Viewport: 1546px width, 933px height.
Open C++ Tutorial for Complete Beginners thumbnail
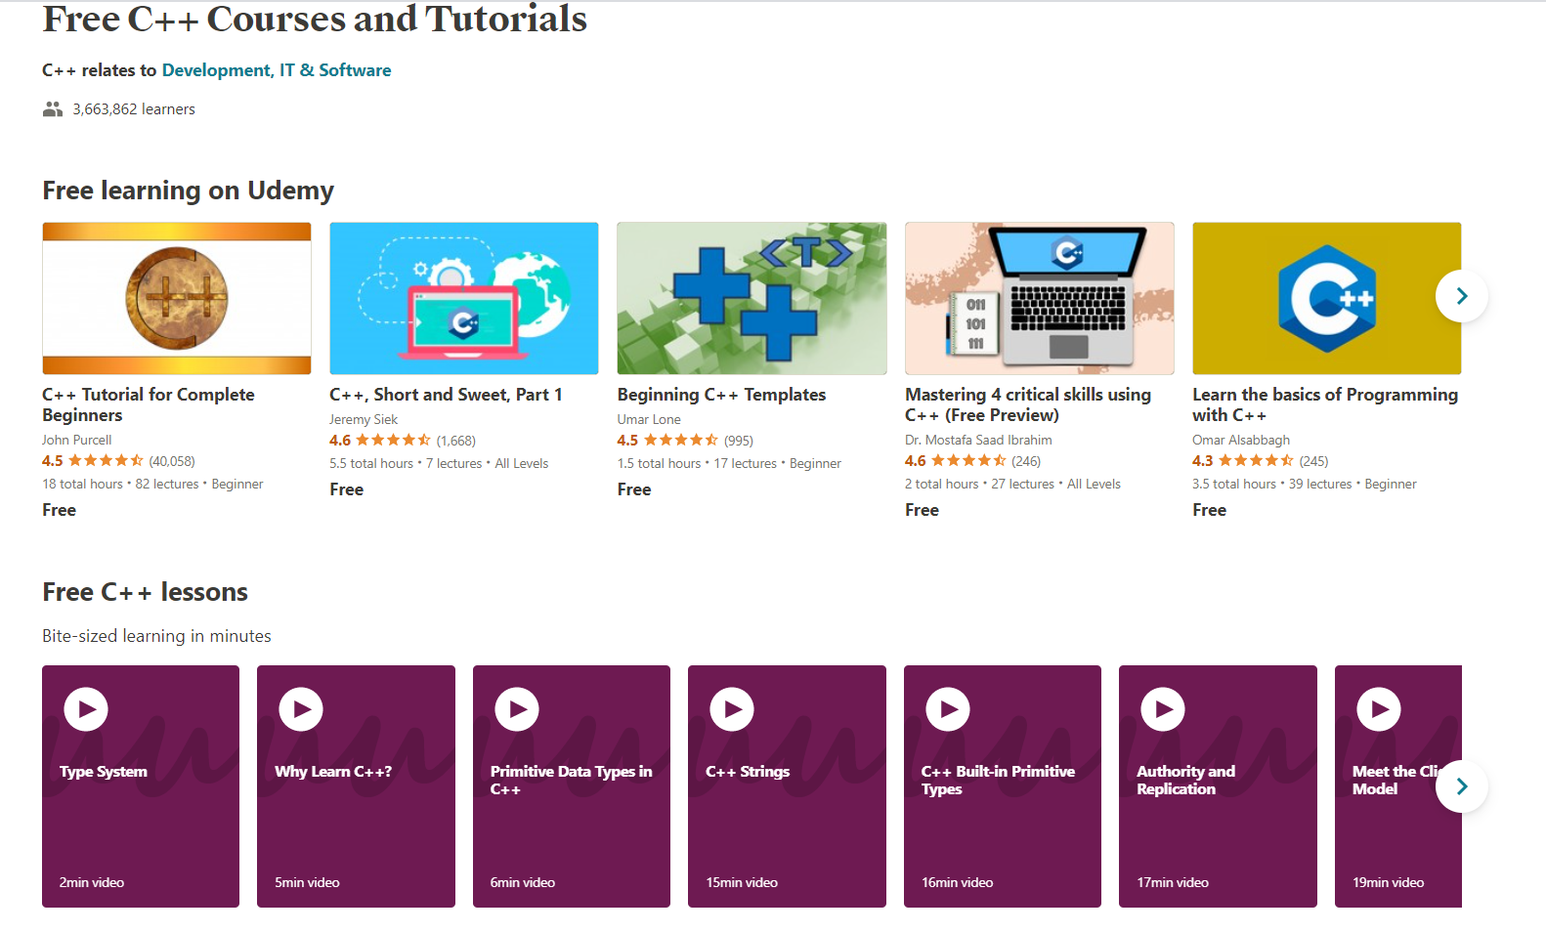click(x=177, y=298)
